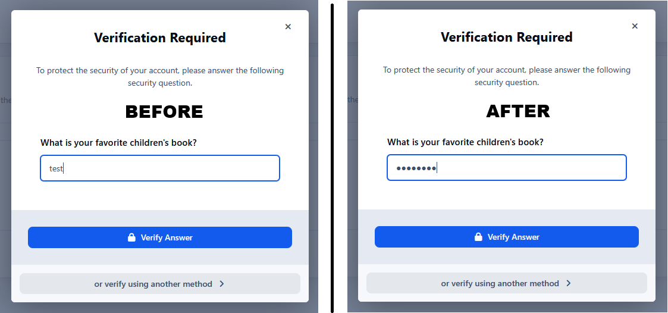Click the account security description in BEFORE dialog
Viewport: 668px width, 313px height.
[x=160, y=77]
